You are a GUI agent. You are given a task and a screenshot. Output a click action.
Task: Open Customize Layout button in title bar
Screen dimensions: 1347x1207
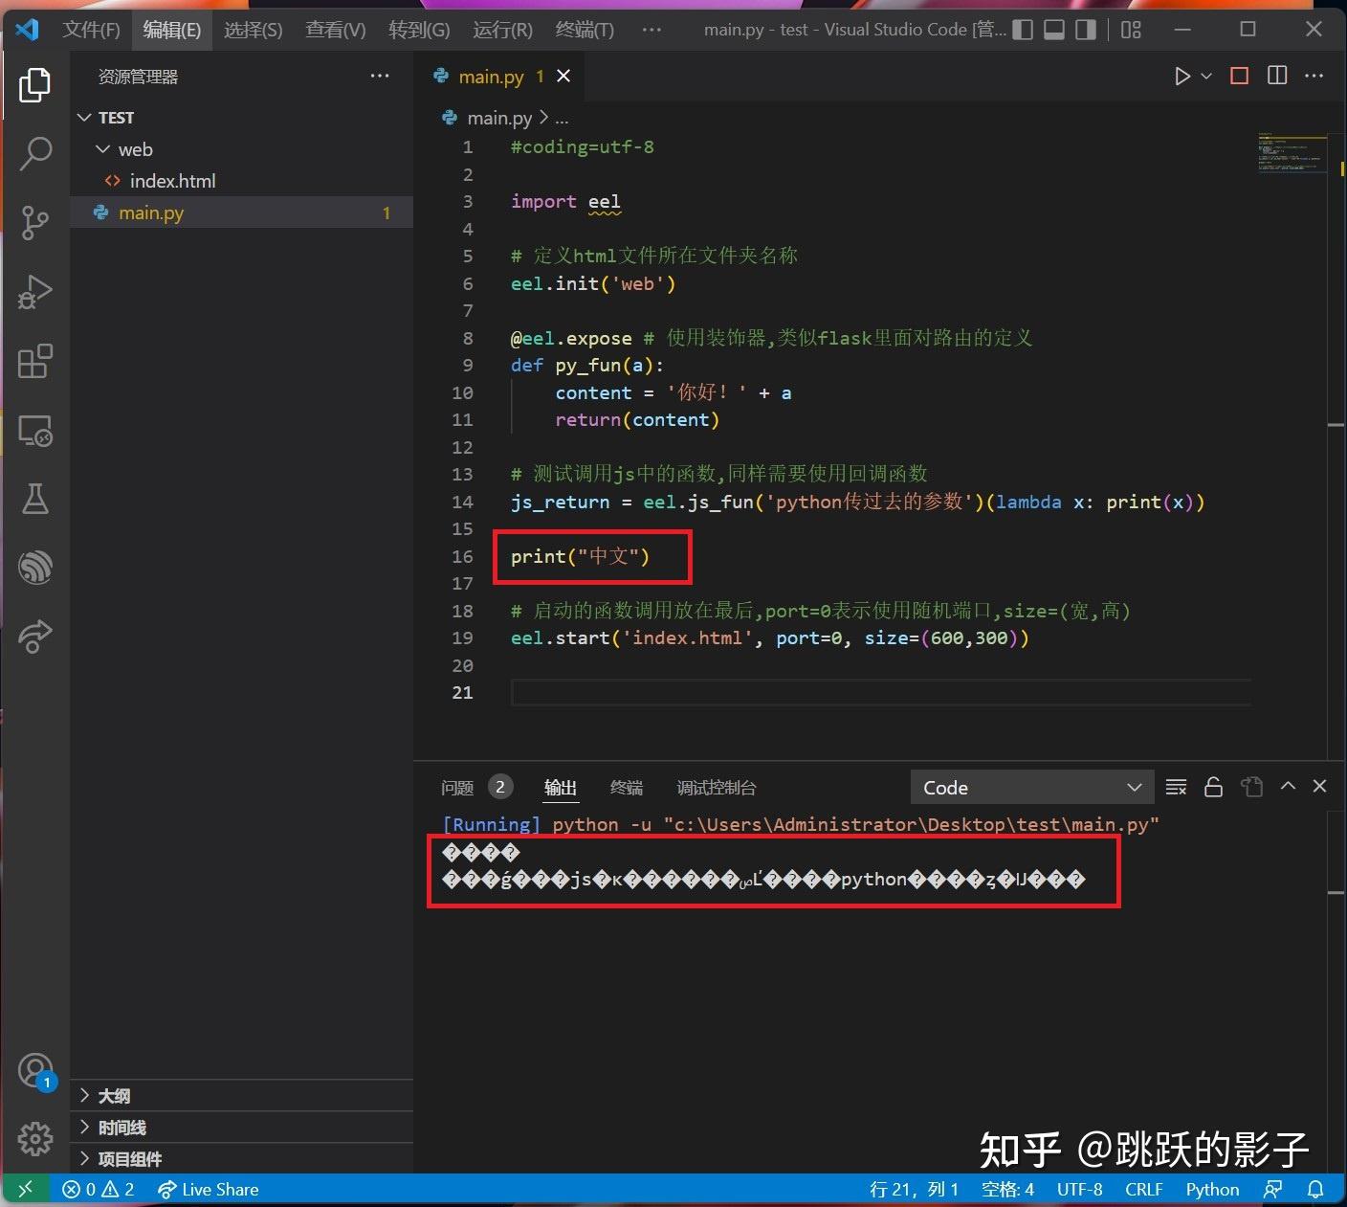pos(1132,30)
